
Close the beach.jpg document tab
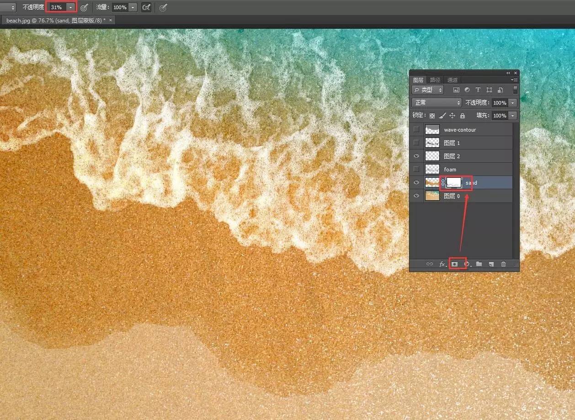pyautogui.click(x=111, y=20)
